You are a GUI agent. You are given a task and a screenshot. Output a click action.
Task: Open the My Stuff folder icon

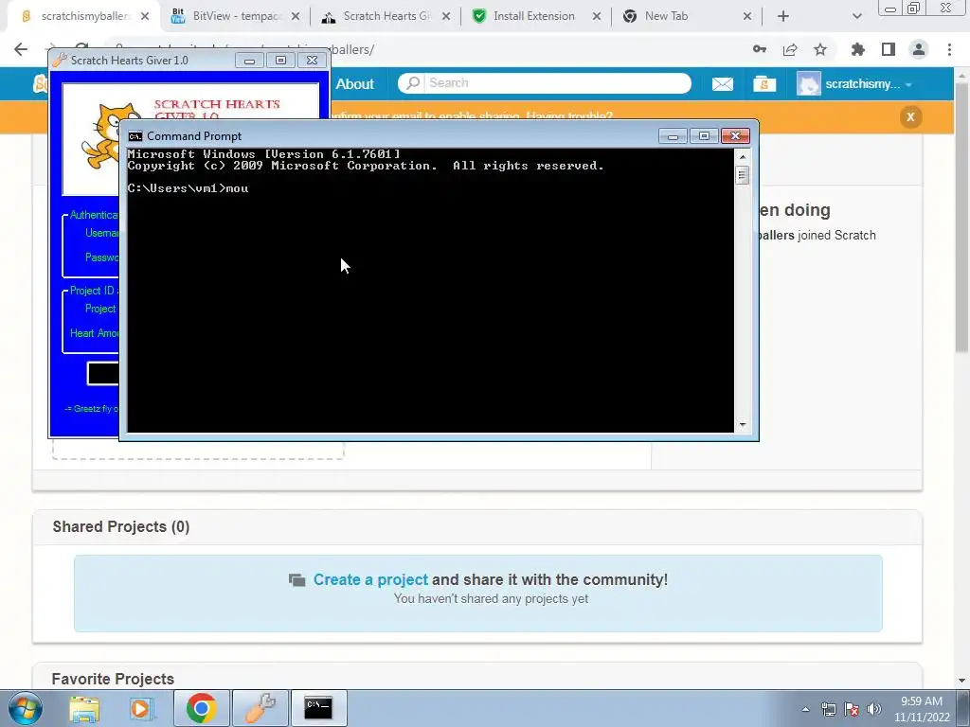point(764,83)
